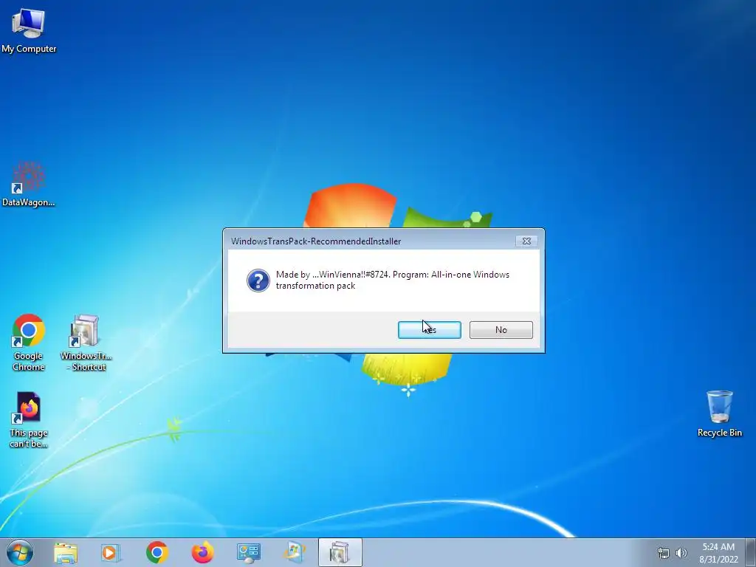The width and height of the screenshot is (756, 567).
Task: Select the DataWagon desktop shortcut
Action: pyautogui.click(x=29, y=184)
